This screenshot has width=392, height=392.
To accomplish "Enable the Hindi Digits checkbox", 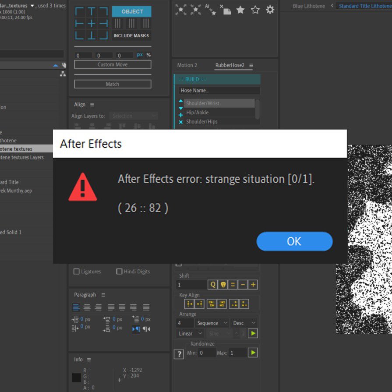I will 119,272.
